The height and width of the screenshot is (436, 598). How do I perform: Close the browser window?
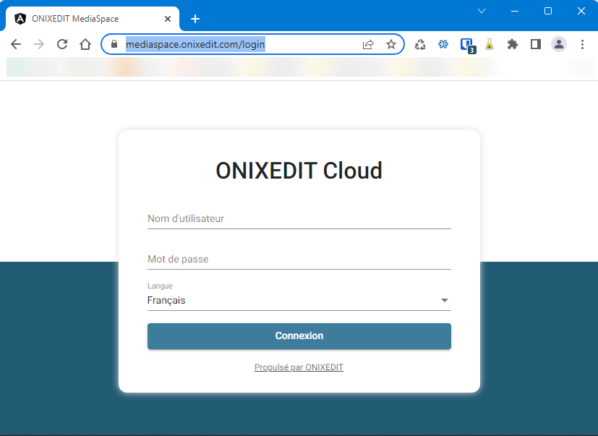pyautogui.click(x=581, y=11)
